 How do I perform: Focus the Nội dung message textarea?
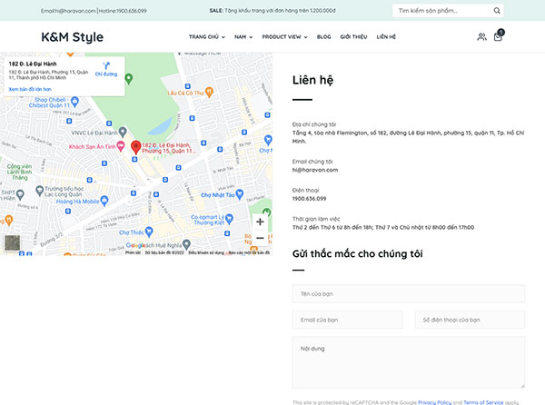point(409,362)
